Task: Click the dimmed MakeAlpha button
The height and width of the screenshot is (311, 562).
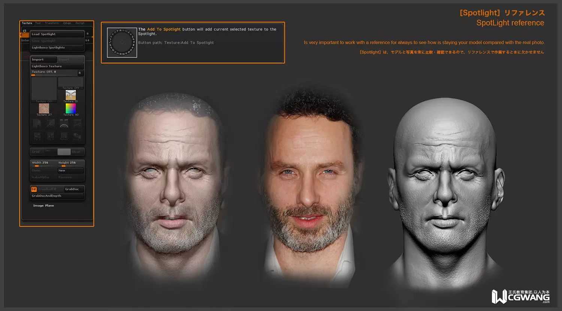Action: click(43, 177)
